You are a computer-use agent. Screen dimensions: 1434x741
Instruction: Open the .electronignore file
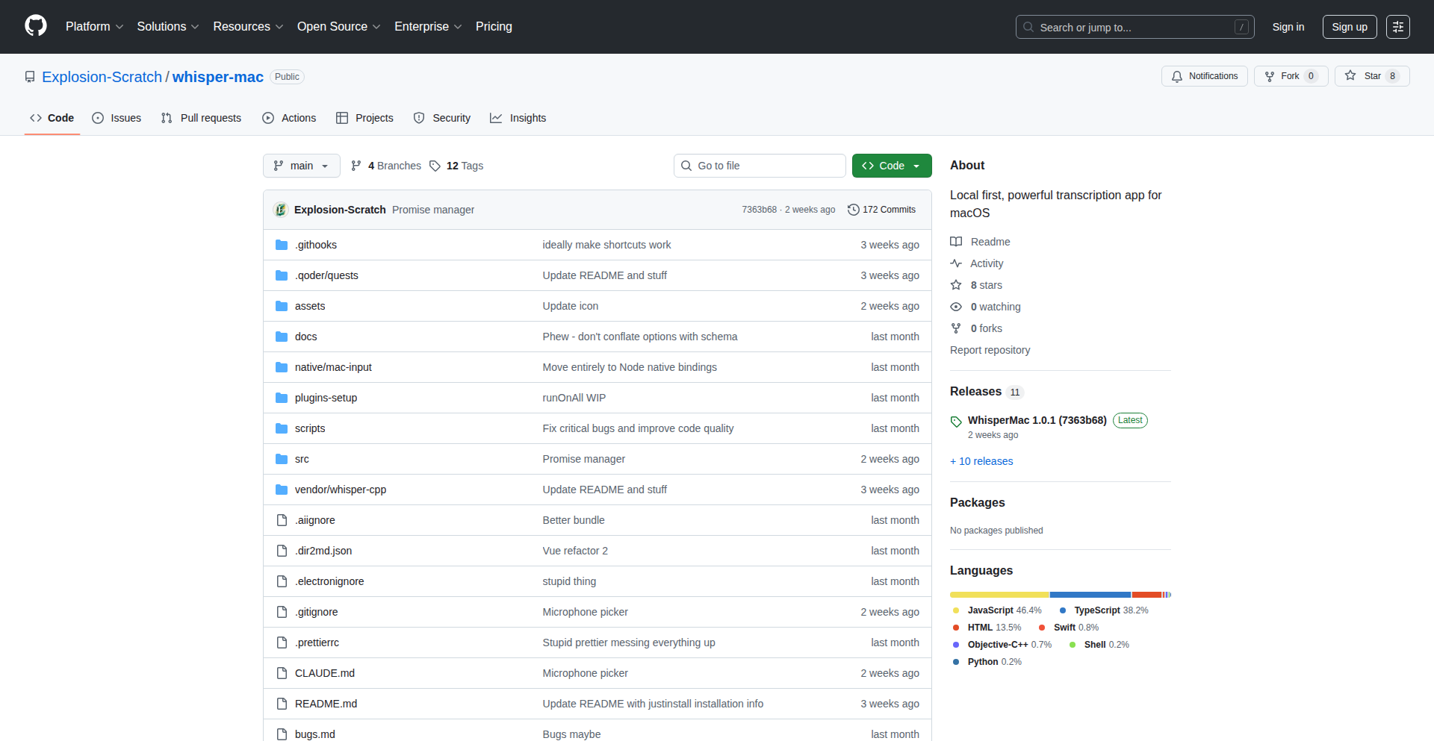(329, 581)
